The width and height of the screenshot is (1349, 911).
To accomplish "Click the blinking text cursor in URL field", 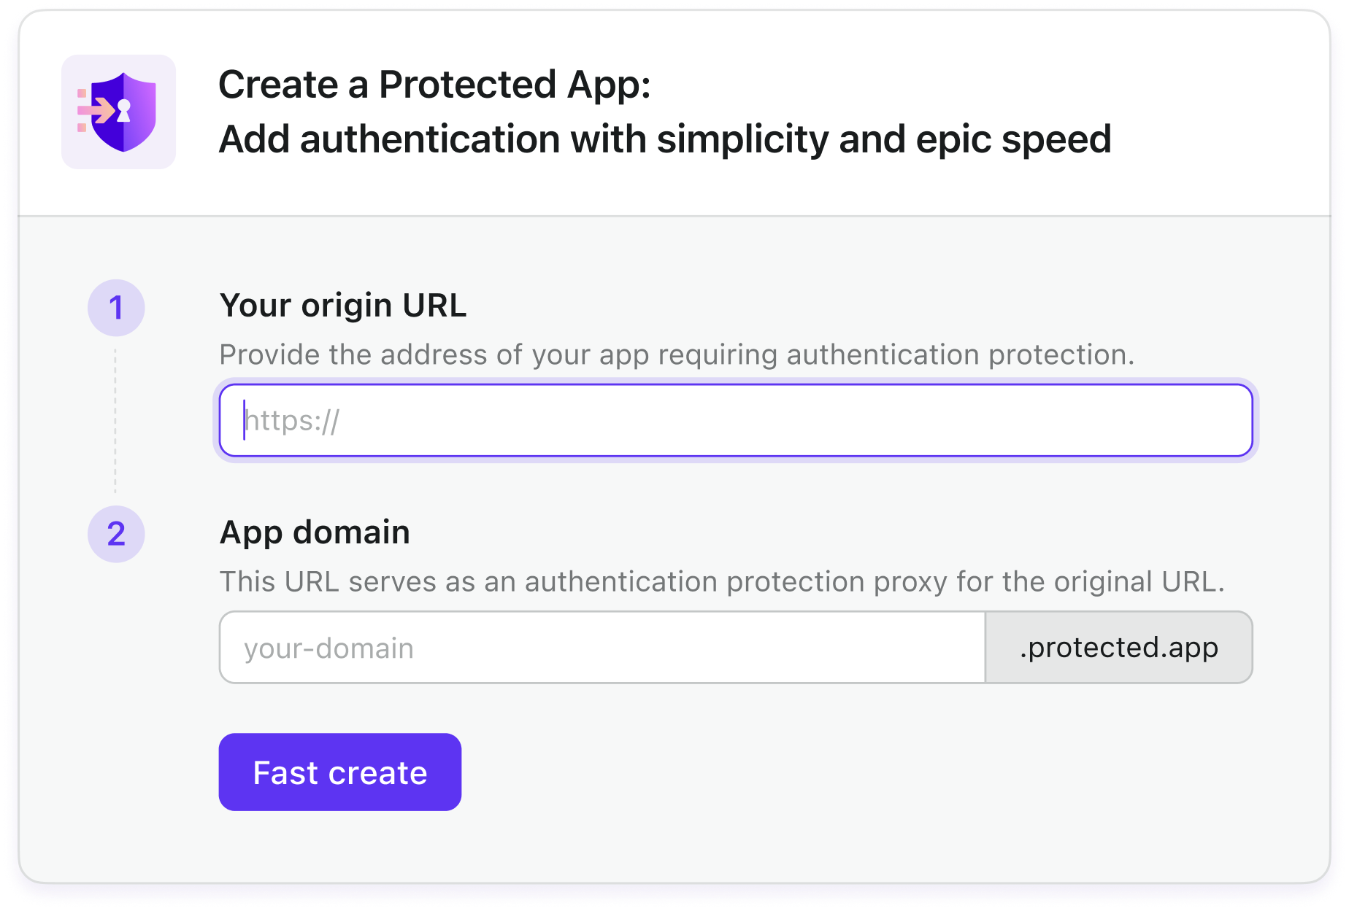I will pyautogui.click(x=244, y=420).
